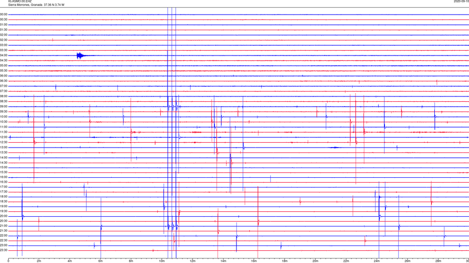The width and height of the screenshot is (469, 263).
Task: Pick the 02:30 time label
Action: (x=4, y=39)
